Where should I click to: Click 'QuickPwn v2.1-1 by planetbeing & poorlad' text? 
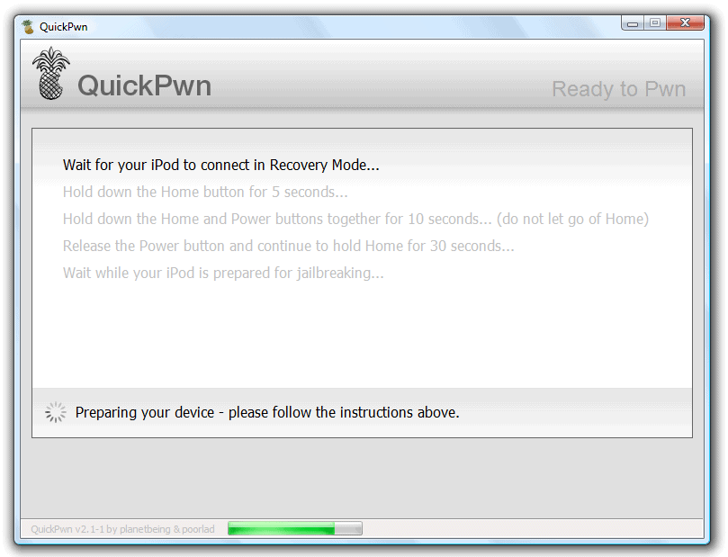click(x=122, y=529)
